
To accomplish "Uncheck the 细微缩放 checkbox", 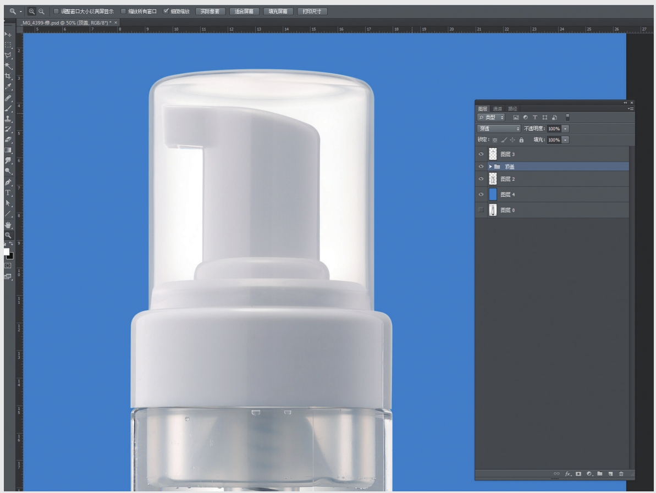I will click(x=166, y=11).
